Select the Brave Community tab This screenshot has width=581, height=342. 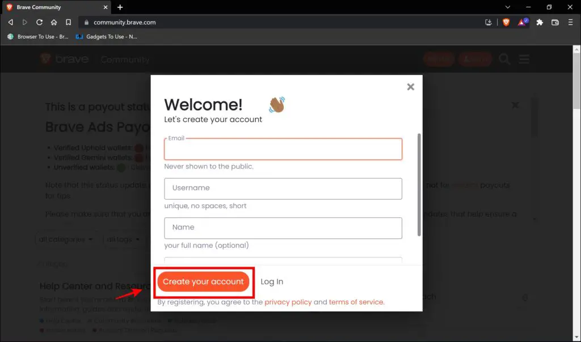click(57, 7)
